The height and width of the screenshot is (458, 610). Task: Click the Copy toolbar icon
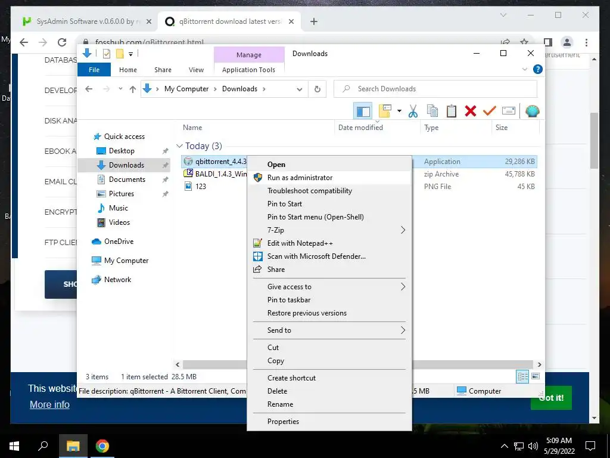point(432,111)
